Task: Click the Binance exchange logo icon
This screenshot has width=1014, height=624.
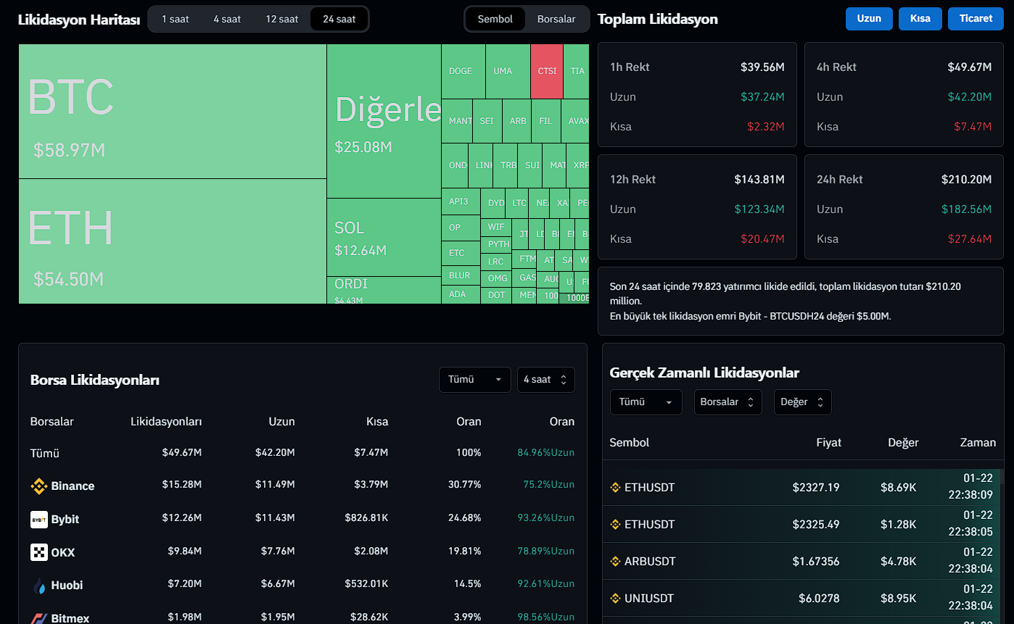Action: point(39,486)
